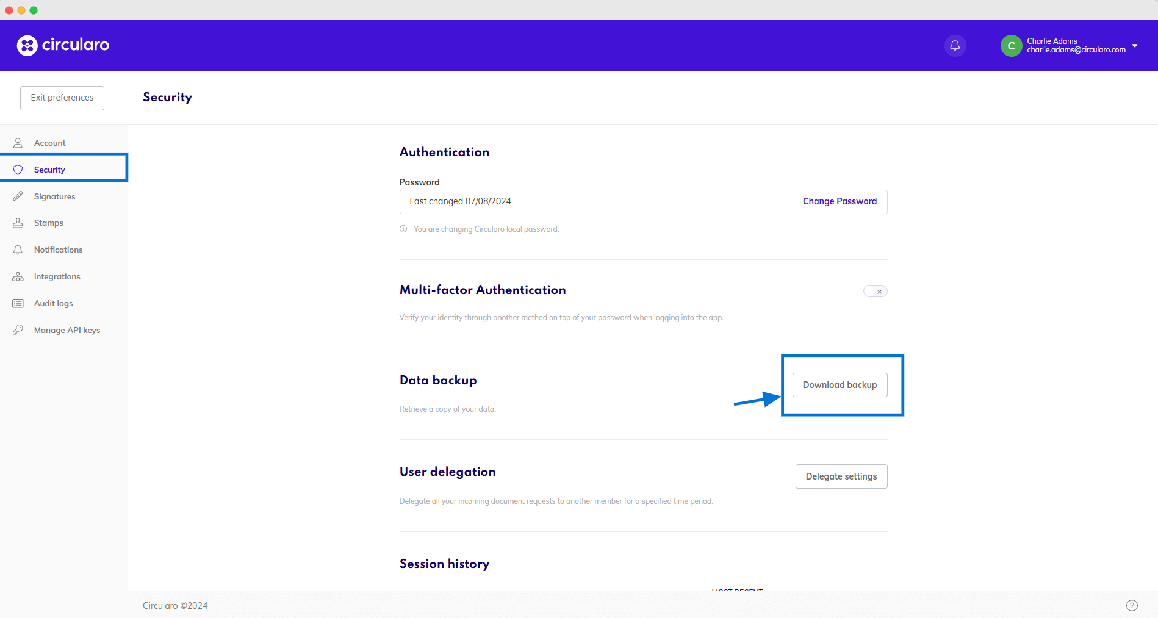Click the Stamps icon in sidebar
This screenshot has width=1158, height=618.
tap(18, 223)
